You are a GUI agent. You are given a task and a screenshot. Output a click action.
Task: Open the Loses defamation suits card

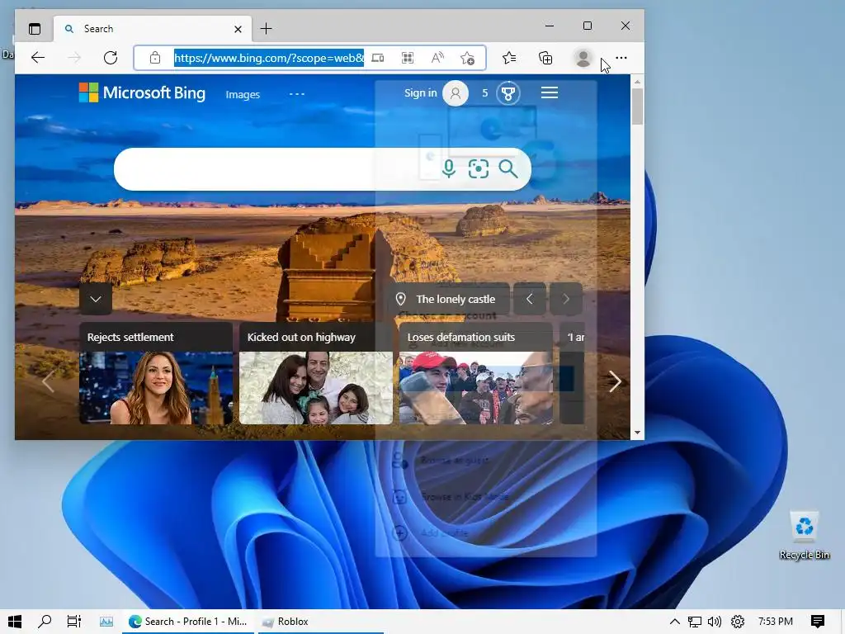[476, 373]
